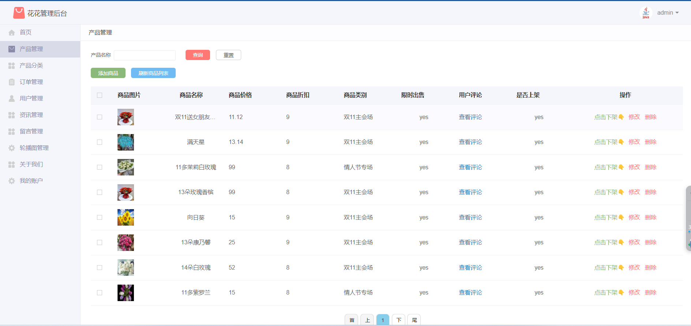Click the 商品价格 column header
691x326 pixels.
click(x=240, y=95)
